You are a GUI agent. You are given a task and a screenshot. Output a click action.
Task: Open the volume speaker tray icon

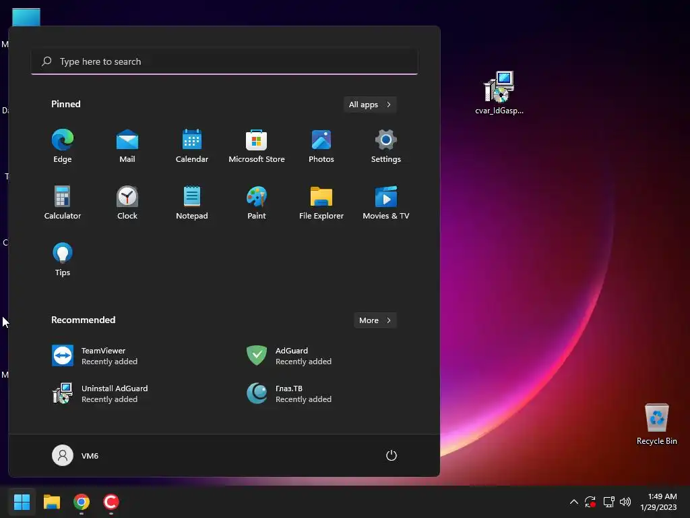click(x=625, y=502)
